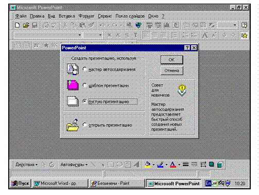Screen dimensions: 259x195
Task: Click the Fill Color bucket icon
Action: [147, 165]
